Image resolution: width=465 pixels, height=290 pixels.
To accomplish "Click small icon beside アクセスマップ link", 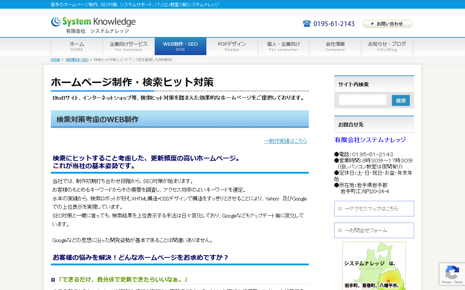I will tap(340, 208).
